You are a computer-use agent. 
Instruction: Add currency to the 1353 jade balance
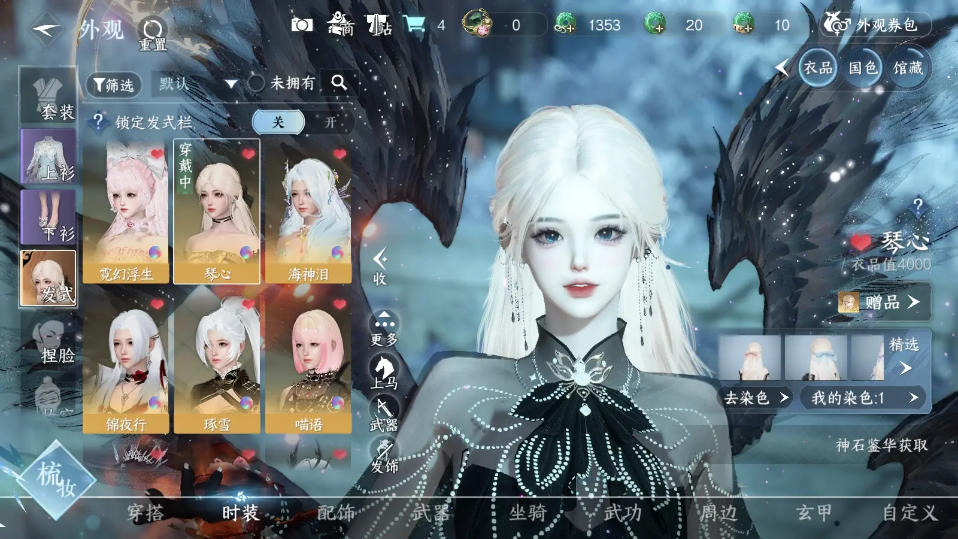pos(565,25)
